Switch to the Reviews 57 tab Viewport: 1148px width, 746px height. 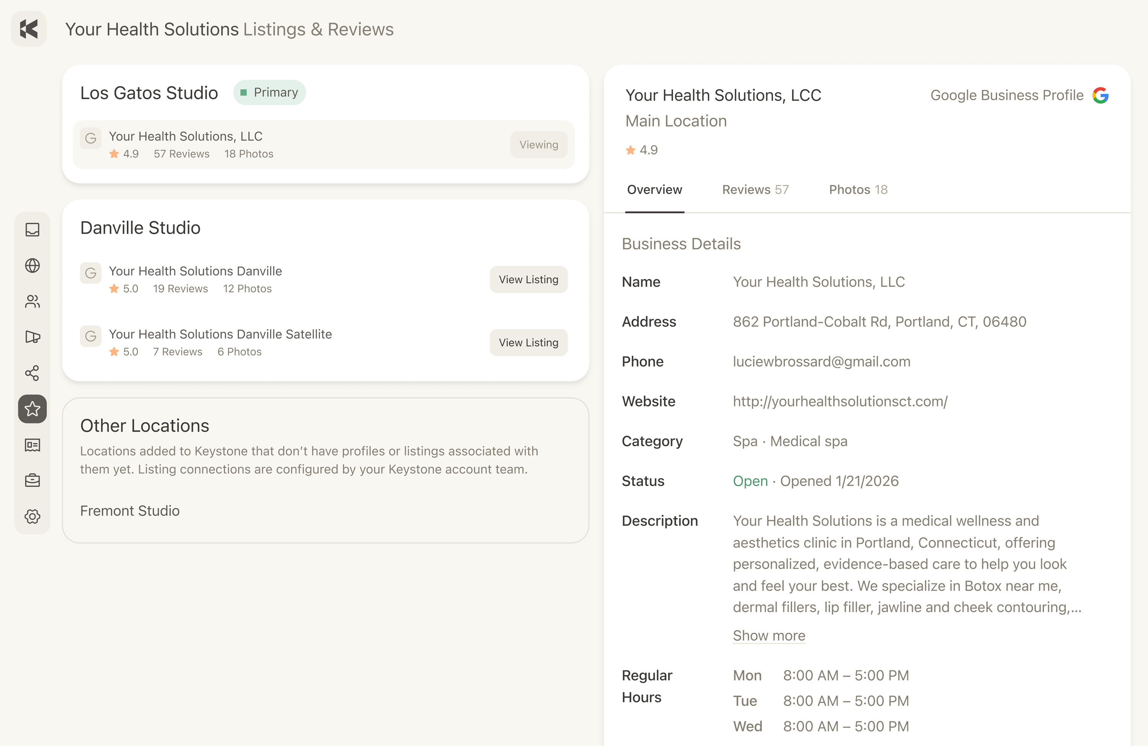click(x=755, y=189)
